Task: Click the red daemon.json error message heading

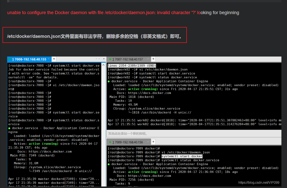Action: [x=123, y=13]
